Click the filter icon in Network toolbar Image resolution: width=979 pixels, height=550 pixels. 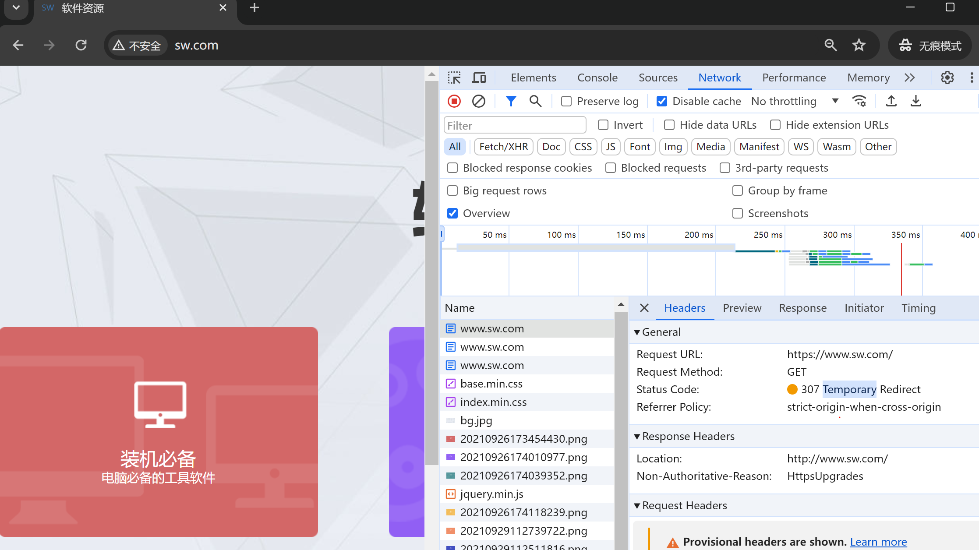point(510,101)
